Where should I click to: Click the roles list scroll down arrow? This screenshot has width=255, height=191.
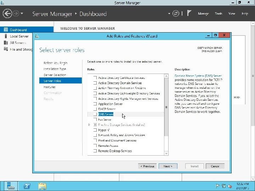click(x=166, y=153)
